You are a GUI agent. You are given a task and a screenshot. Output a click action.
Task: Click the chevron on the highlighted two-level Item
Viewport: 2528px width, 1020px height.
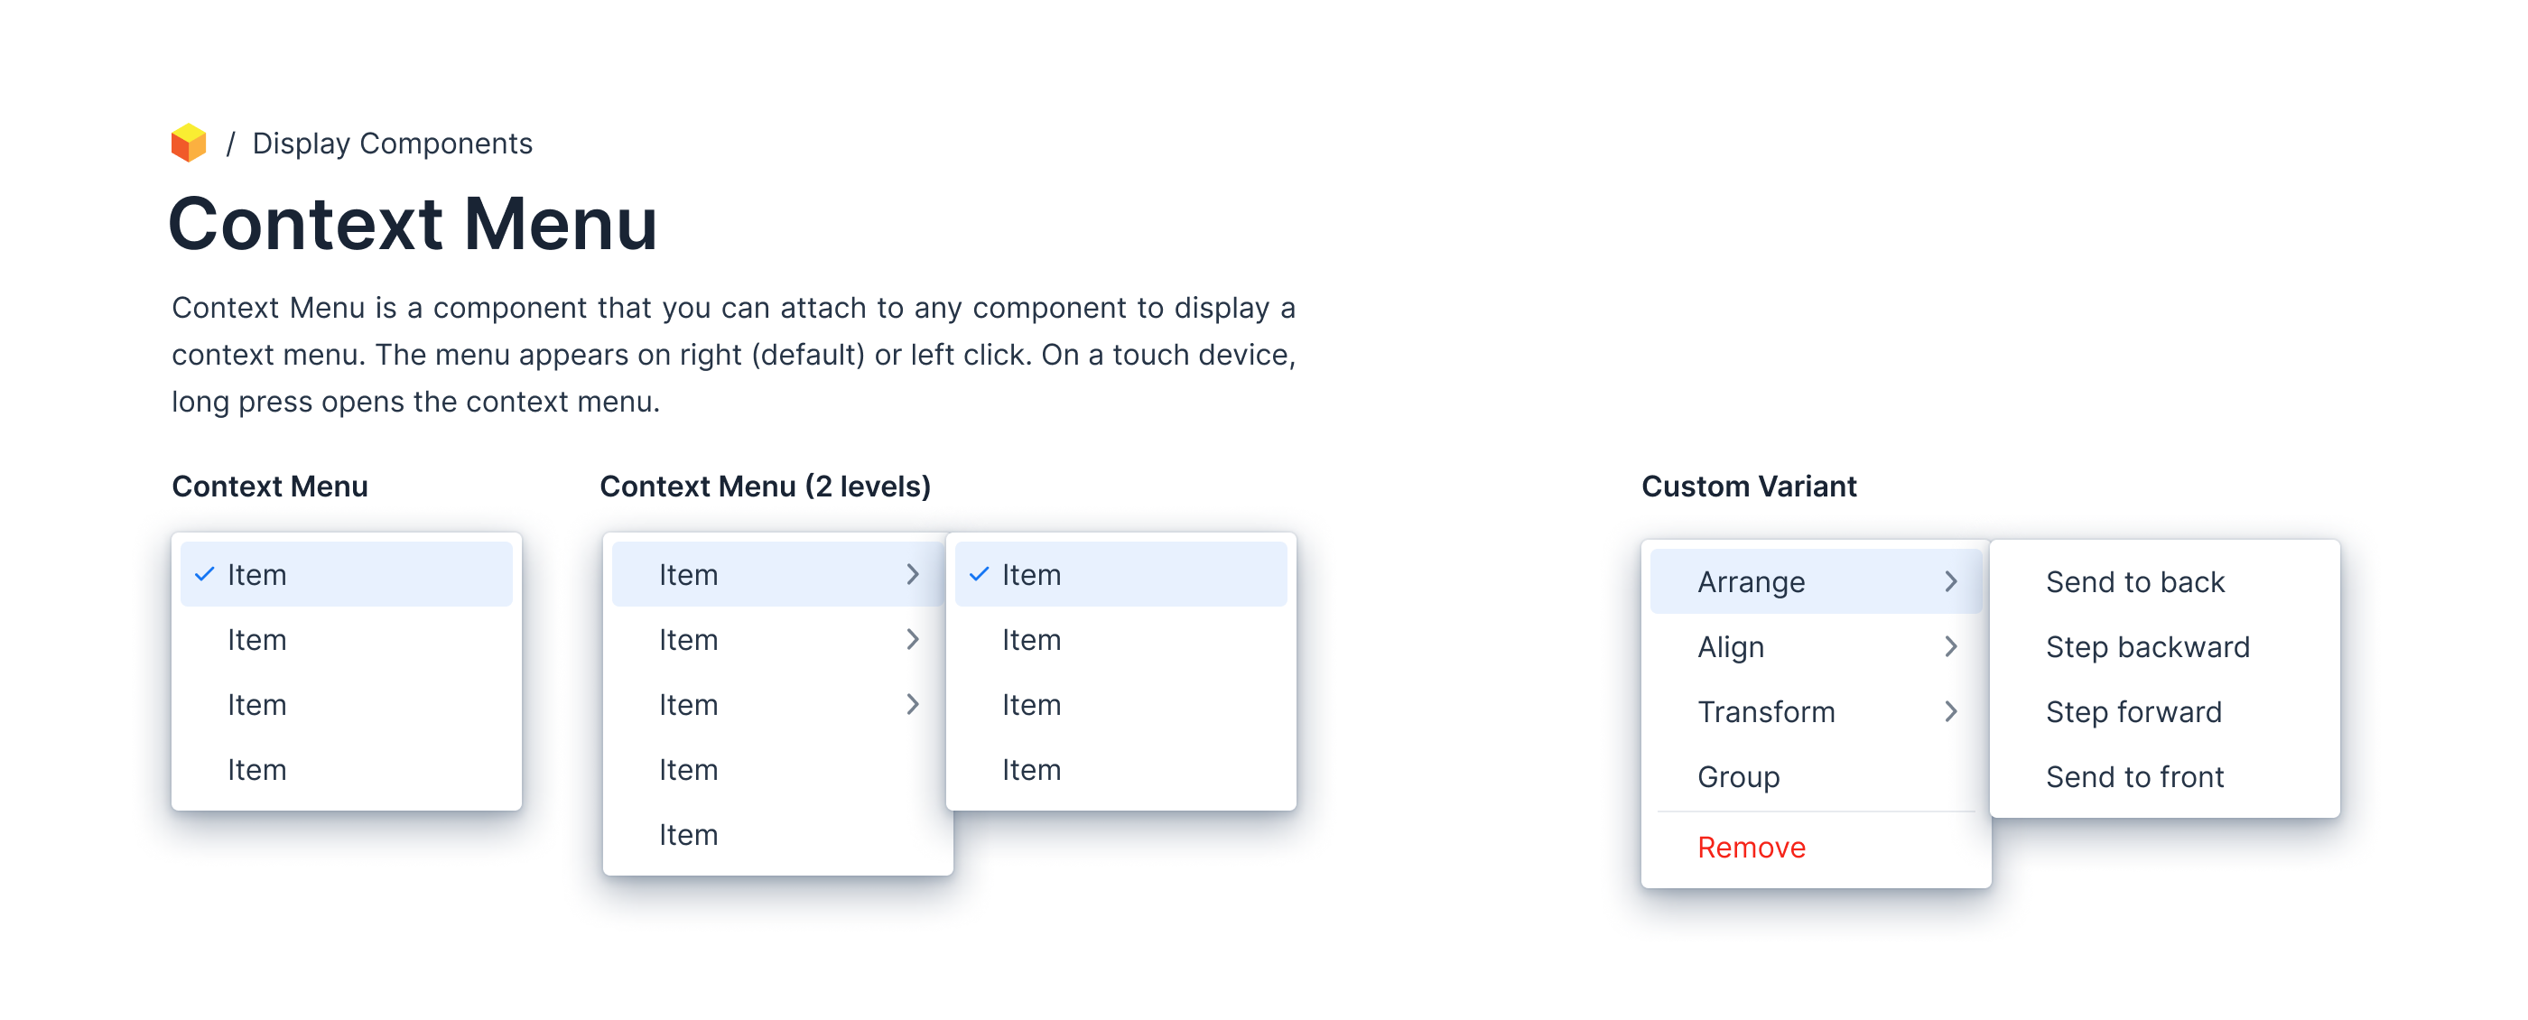tap(912, 574)
